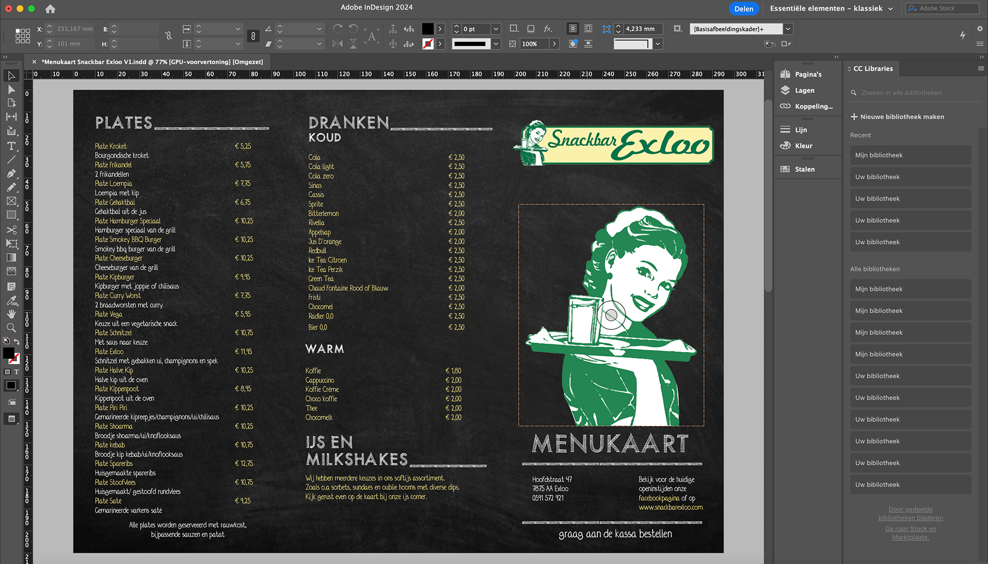The image size is (988, 564).
Task: Select the Free Transform tool
Action: click(11, 244)
